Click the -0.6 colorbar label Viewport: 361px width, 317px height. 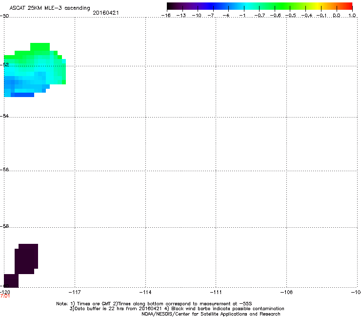coord(275,16)
